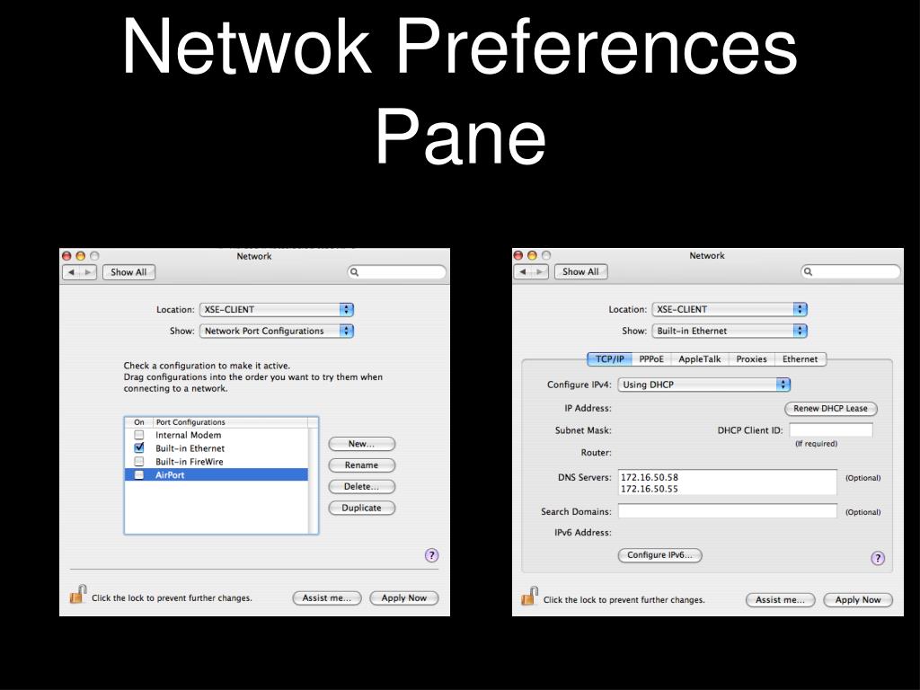Image resolution: width=920 pixels, height=690 pixels.
Task: Click search field in left Network window
Action: [x=396, y=272]
